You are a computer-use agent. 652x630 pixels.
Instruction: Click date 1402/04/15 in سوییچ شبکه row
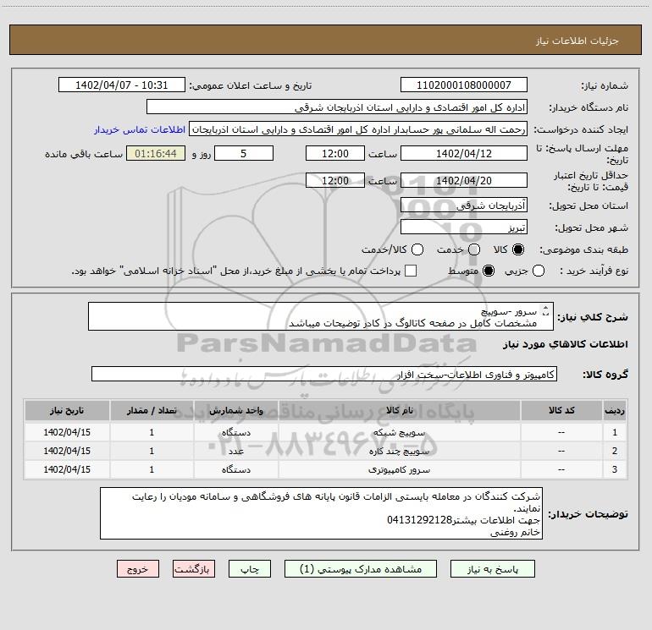pos(67,432)
